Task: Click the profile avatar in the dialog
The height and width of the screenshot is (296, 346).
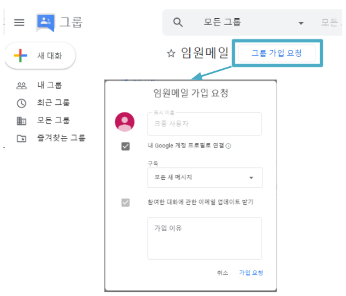Action: pos(125,122)
